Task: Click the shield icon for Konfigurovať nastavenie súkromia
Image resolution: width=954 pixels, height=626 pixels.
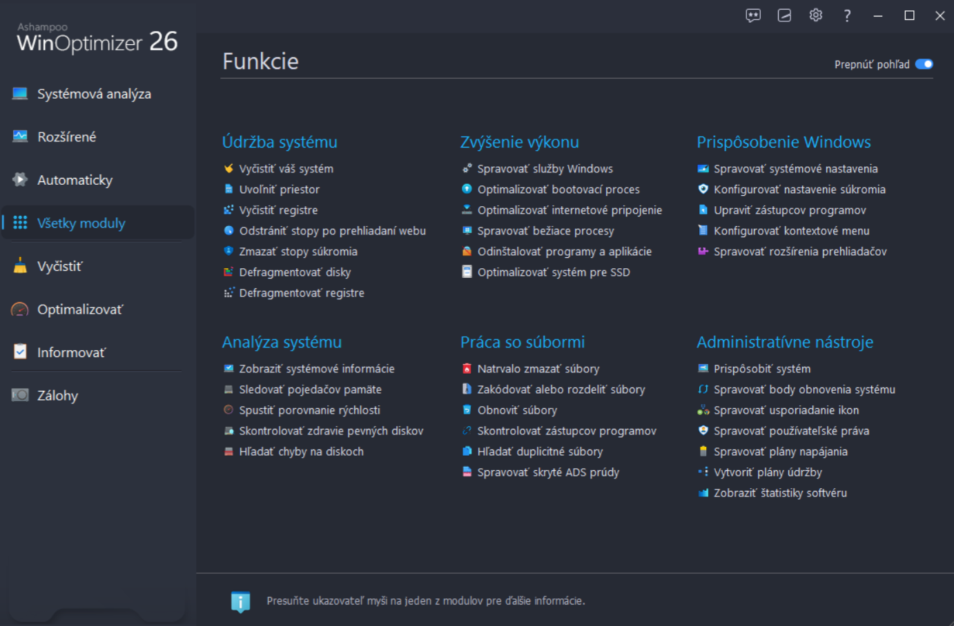Action: (703, 190)
